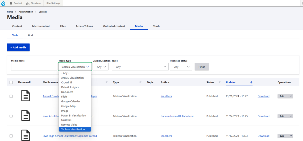Edit the Annual Enrollment media item
Screen dimensions: 303x141
[x=283, y=96]
